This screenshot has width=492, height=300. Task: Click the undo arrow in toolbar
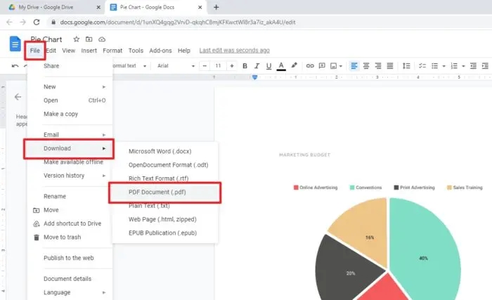(15, 66)
